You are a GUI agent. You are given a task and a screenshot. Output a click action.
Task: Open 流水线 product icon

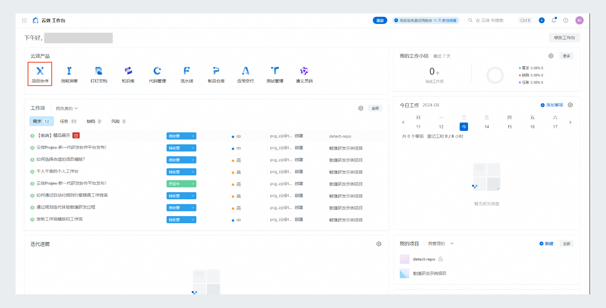pyautogui.click(x=187, y=75)
